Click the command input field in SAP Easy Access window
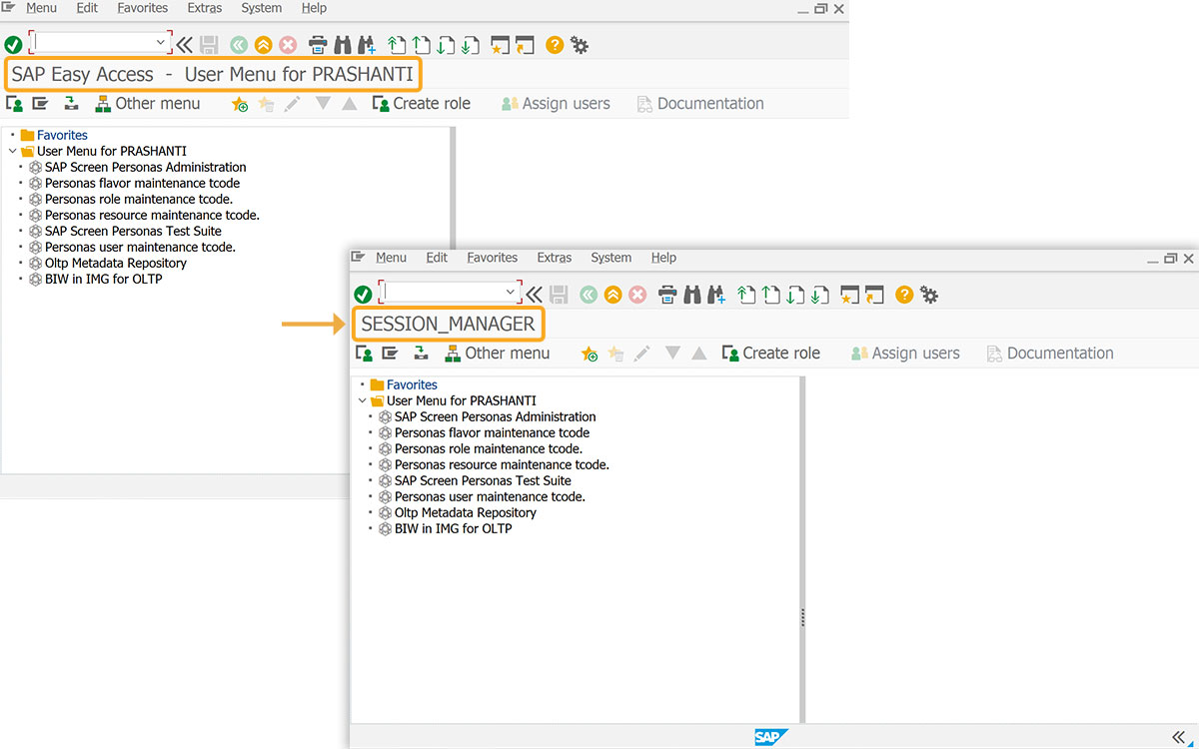The image size is (1199, 749). point(99,43)
